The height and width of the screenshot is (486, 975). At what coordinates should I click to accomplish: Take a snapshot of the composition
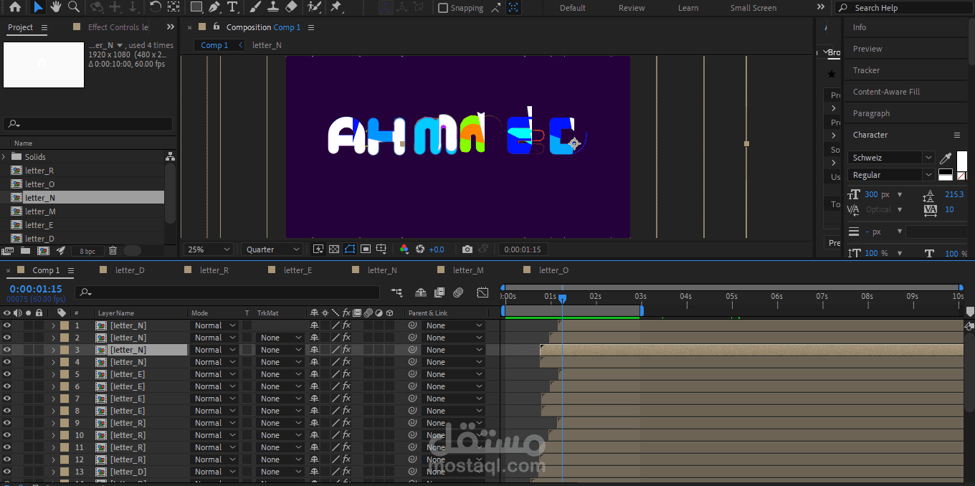pos(468,249)
